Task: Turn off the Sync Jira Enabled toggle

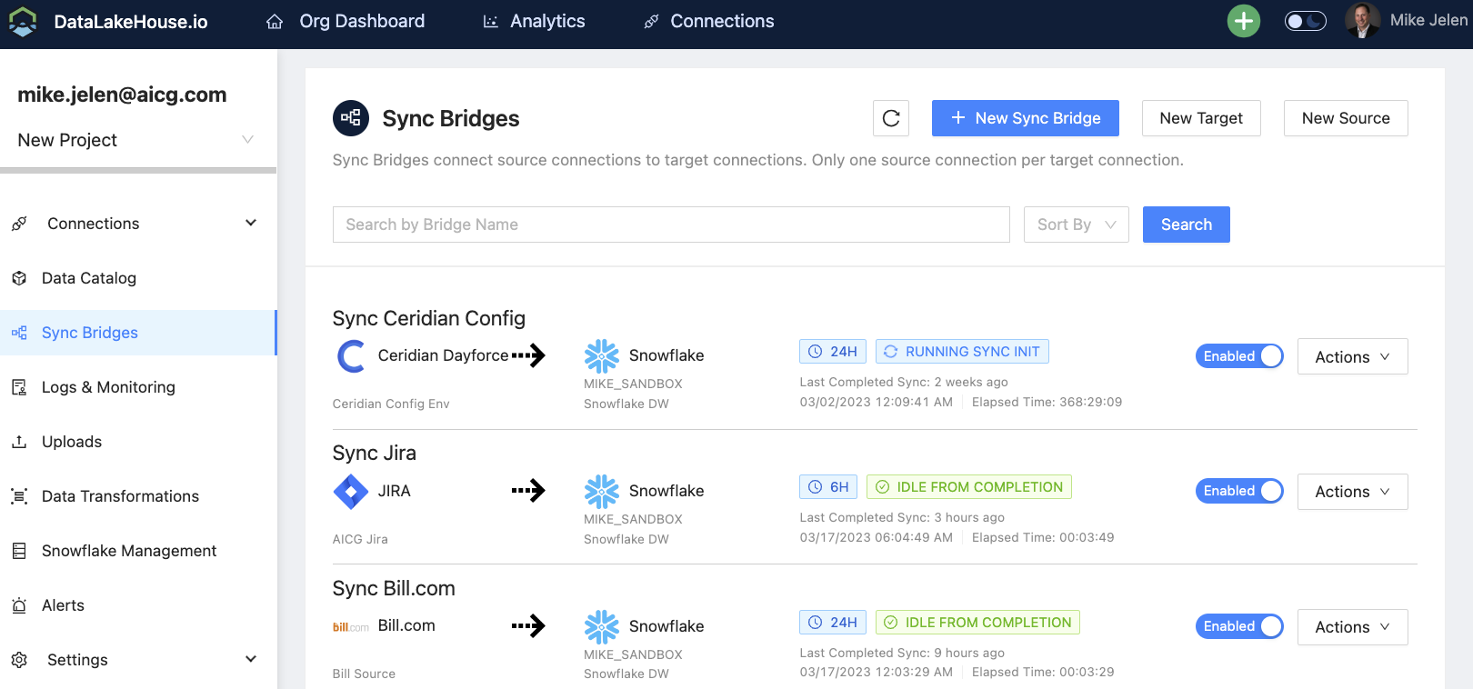Action: tap(1238, 492)
